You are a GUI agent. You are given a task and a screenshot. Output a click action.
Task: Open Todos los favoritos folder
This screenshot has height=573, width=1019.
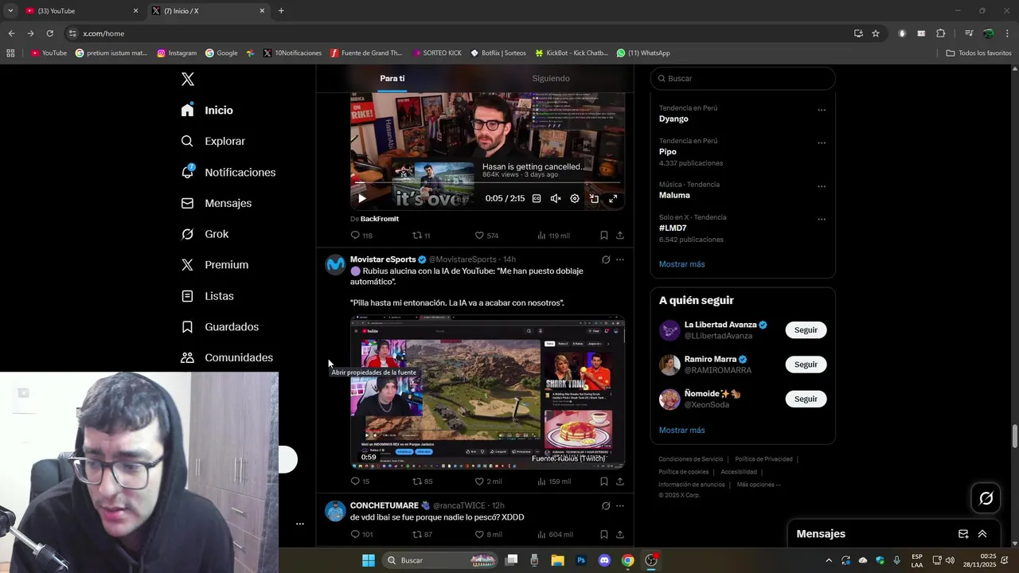tap(978, 53)
